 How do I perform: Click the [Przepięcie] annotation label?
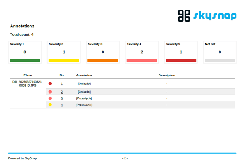pos(84,98)
